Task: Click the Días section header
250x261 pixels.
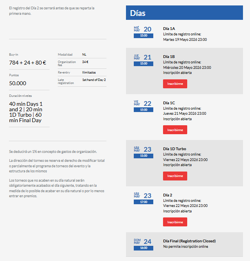Action: [x=184, y=13]
